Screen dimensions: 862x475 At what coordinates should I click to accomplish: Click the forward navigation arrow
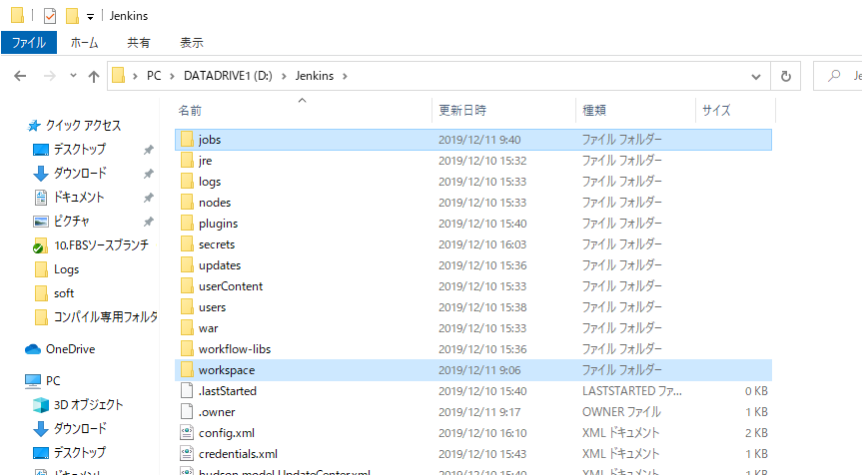click(50, 76)
